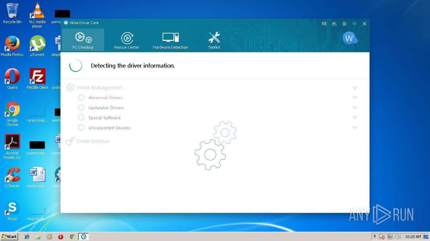Click the Special Software label

pyautogui.click(x=104, y=118)
